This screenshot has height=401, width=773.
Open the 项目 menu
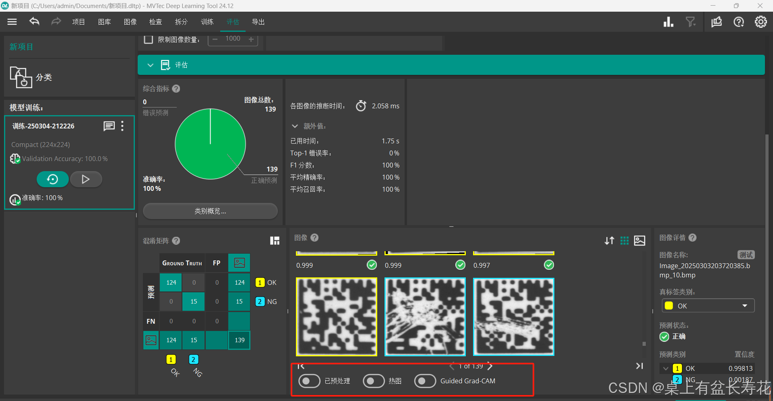(x=79, y=22)
